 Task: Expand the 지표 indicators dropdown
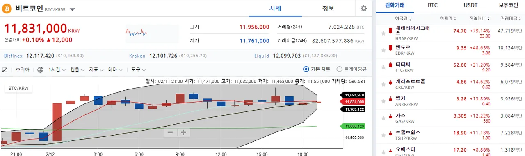pyautogui.click(x=97, y=69)
